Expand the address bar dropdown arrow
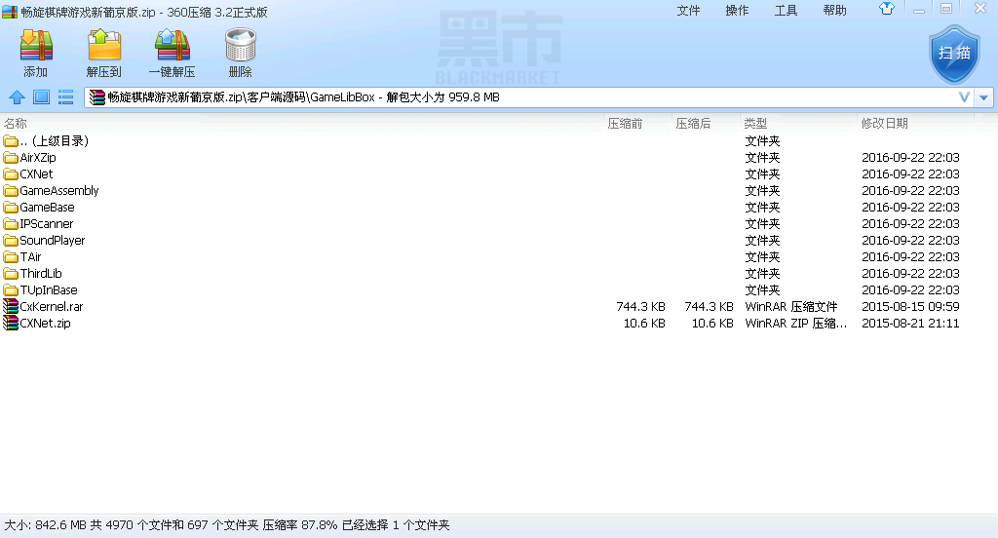The width and height of the screenshot is (998, 538). [x=984, y=97]
